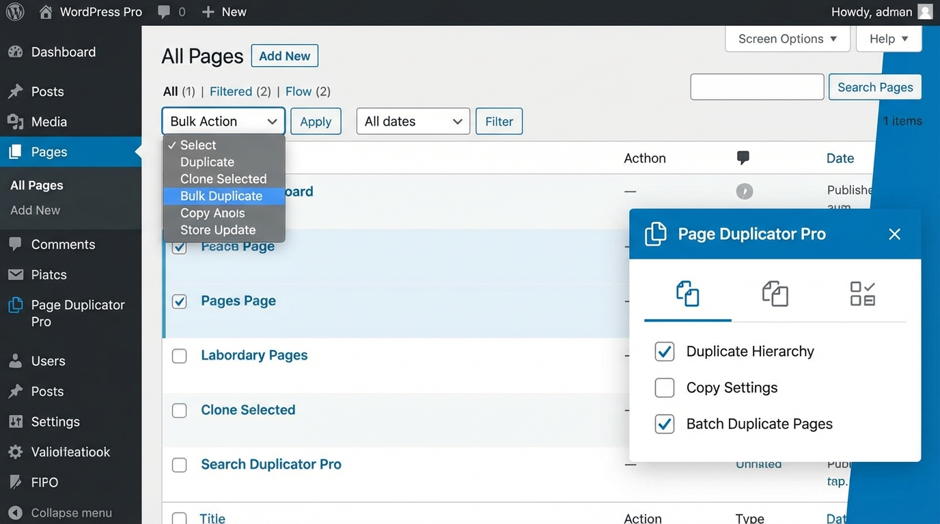Select the multiple copies icon in the dialog
The image size is (940, 524).
pyautogui.click(x=775, y=293)
